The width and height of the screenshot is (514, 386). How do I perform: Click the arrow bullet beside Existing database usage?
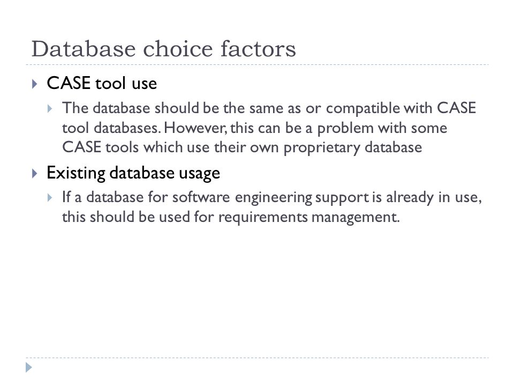[x=35, y=173]
